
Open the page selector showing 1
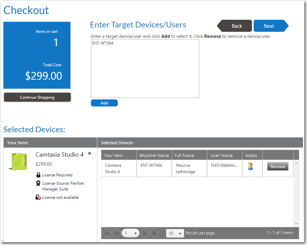click(x=131, y=233)
